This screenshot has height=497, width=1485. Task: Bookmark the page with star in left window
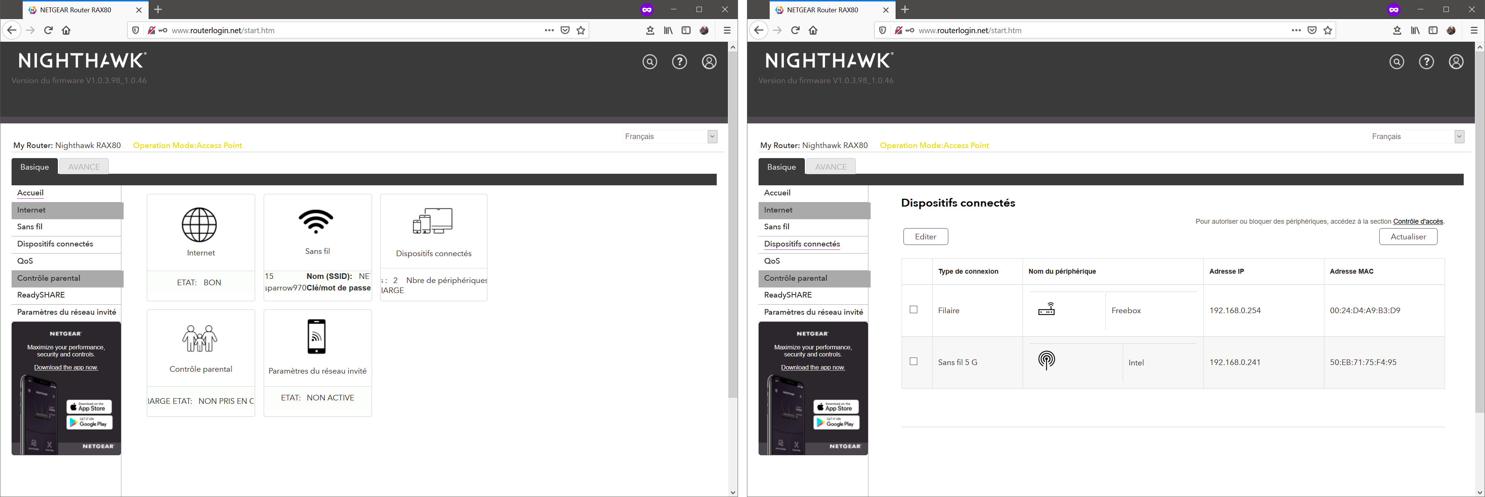(581, 31)
